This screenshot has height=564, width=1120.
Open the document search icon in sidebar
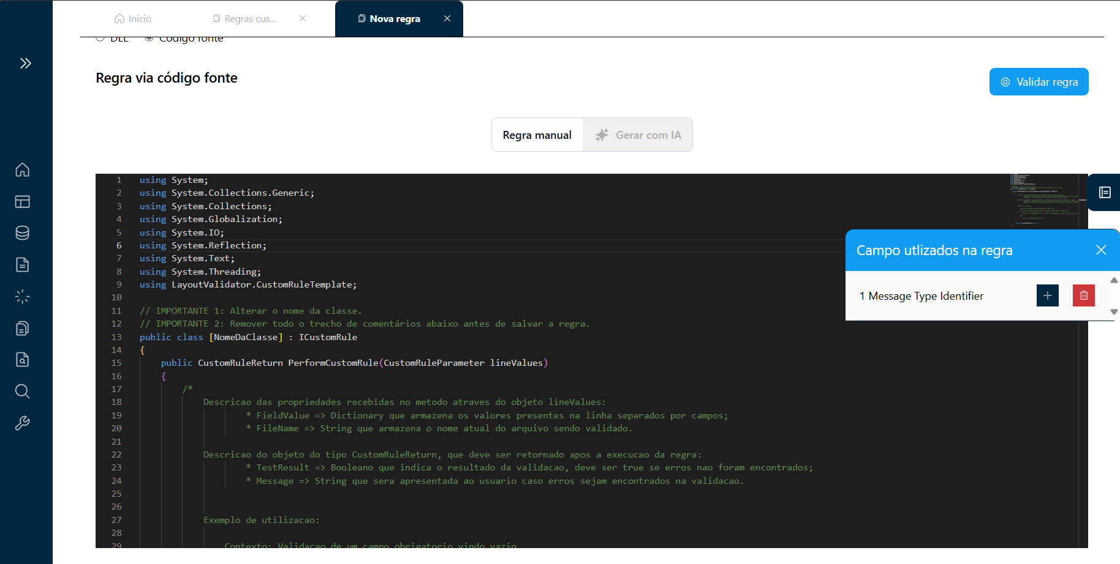23,360
